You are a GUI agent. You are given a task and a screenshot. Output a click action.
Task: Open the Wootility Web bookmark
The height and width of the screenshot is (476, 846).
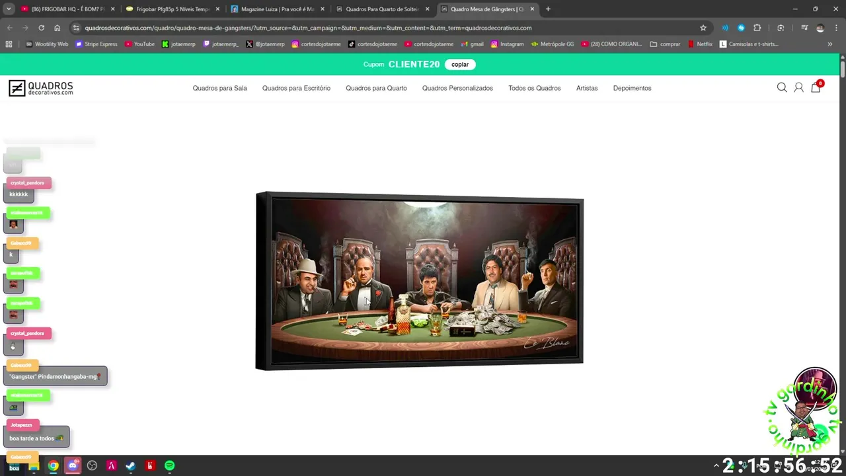point(47,44)
